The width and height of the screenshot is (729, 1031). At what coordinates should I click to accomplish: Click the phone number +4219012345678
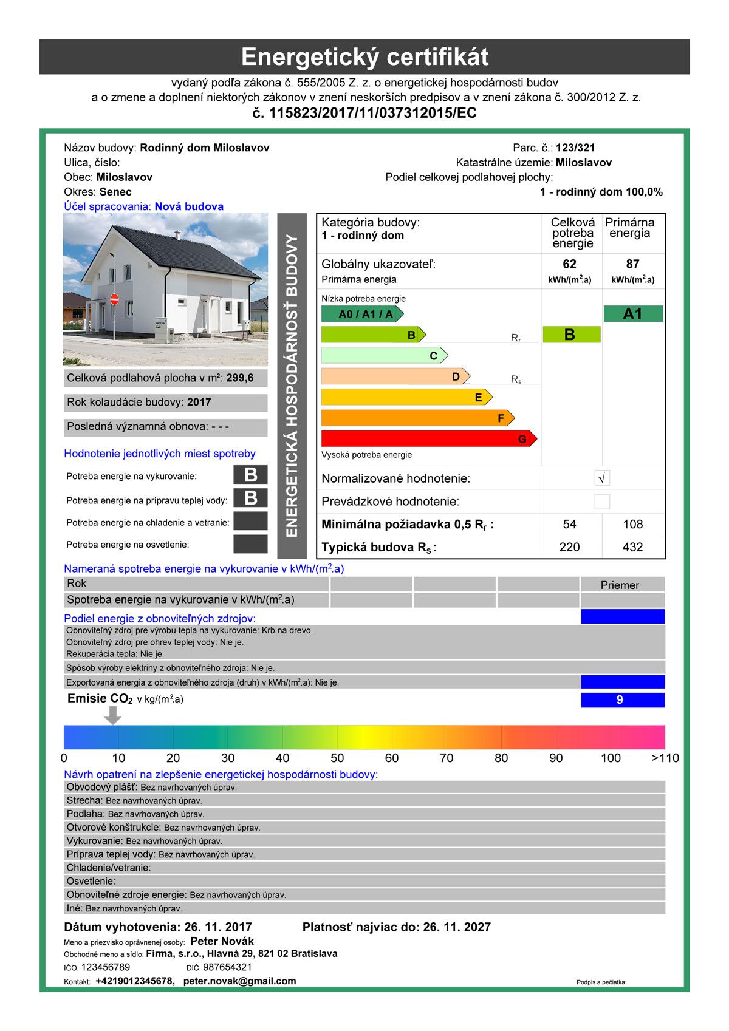[x=135, y=981]
